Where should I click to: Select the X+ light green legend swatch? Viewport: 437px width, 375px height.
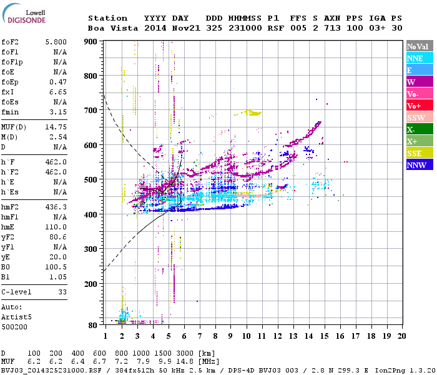(420, 141)
